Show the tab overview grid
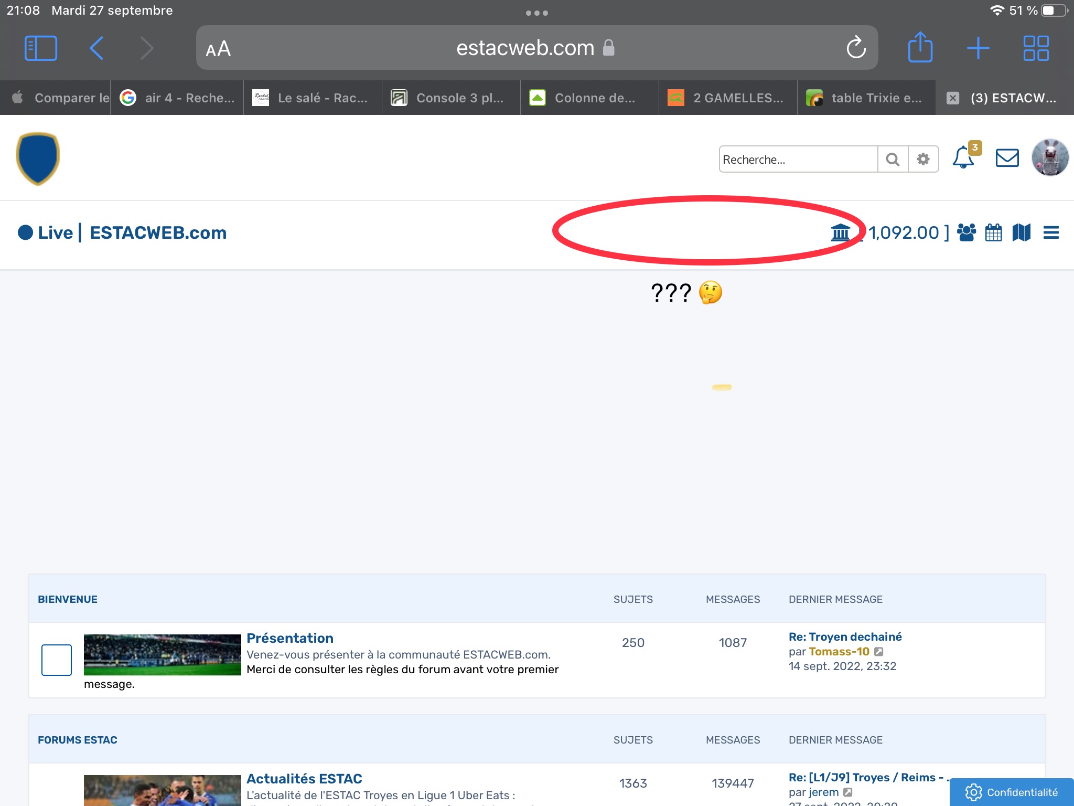 1036,48
